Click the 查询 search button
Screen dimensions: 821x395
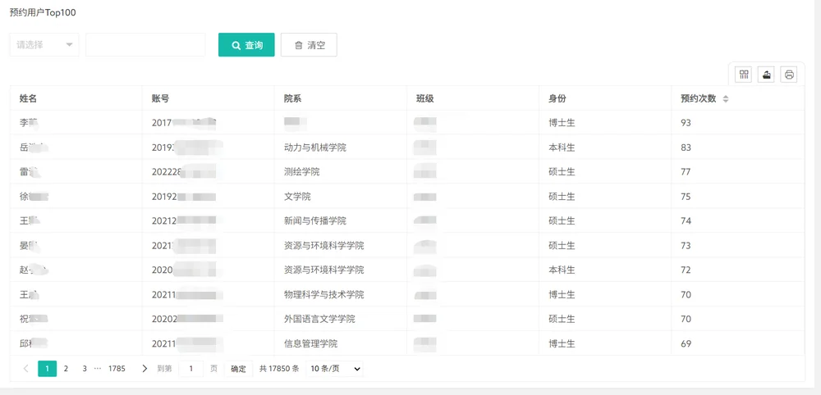tap(246, 45)
